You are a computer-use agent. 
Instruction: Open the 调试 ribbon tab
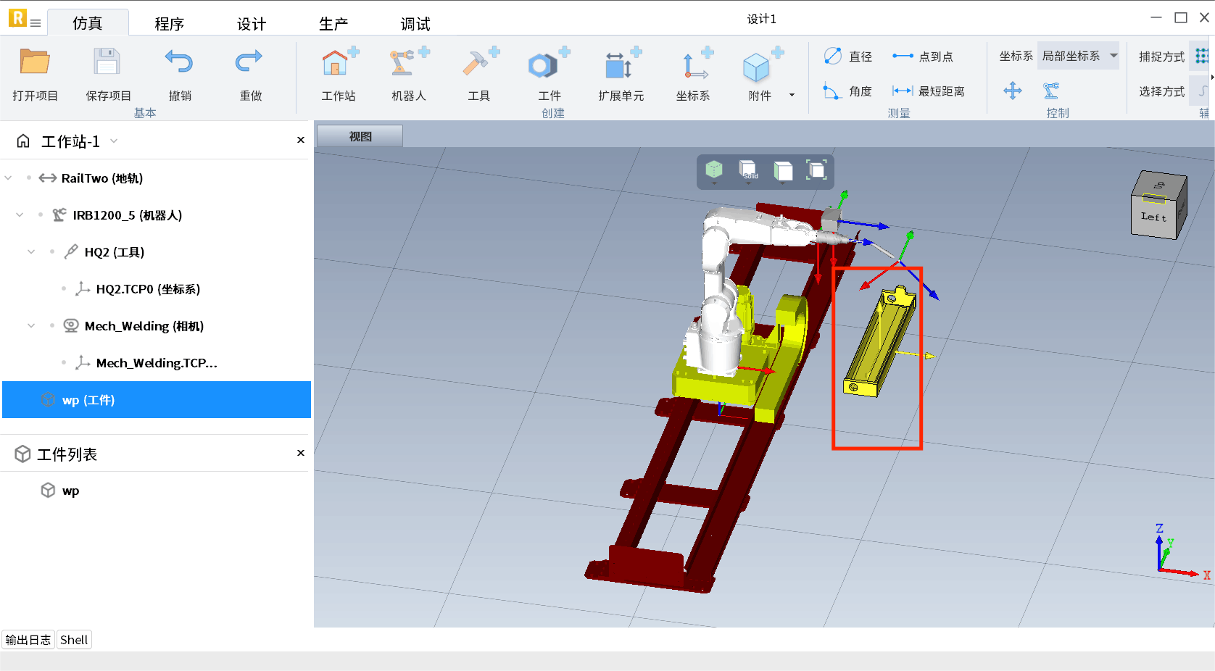click(415, 24)
